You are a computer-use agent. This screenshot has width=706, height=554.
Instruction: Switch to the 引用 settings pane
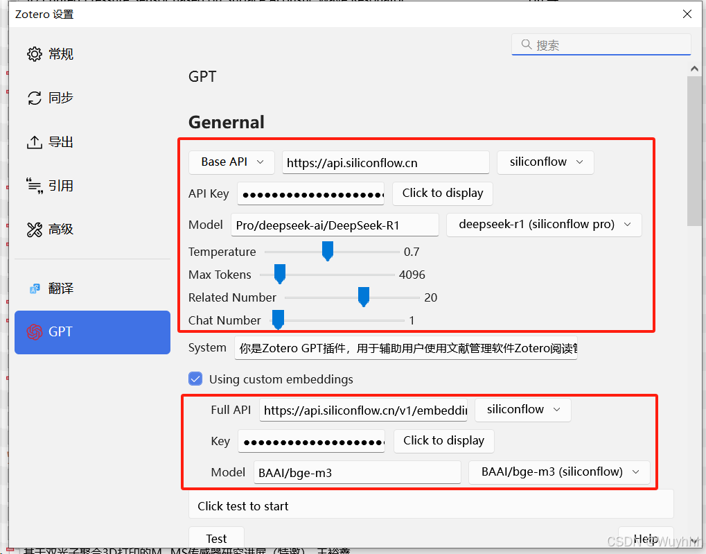pyautogui.click(x=92, y=186)
